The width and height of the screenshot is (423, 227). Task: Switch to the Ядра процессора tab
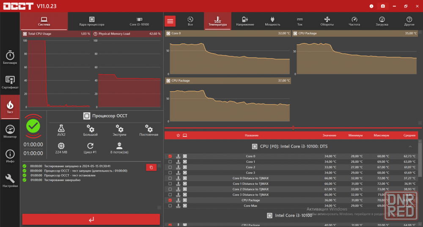92,21
